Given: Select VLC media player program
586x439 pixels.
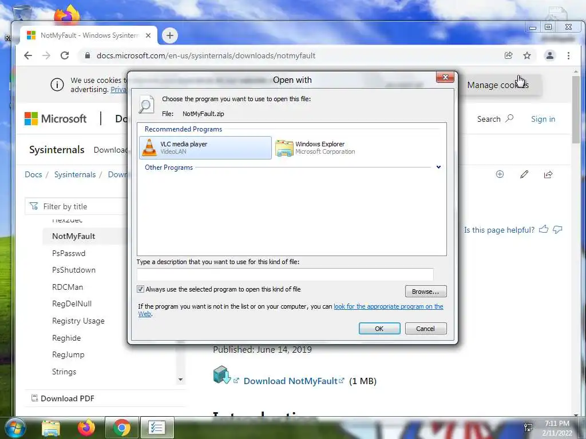Looking at the screenshot, I should [x=205, y=148].
